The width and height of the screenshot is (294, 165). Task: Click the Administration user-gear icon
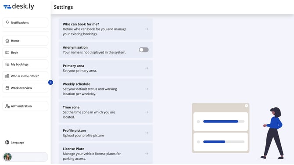(7, 106)
